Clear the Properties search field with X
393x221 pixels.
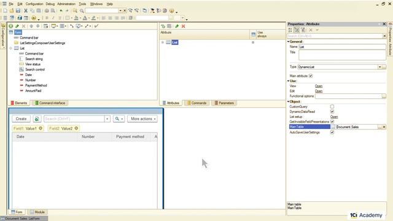384,36
